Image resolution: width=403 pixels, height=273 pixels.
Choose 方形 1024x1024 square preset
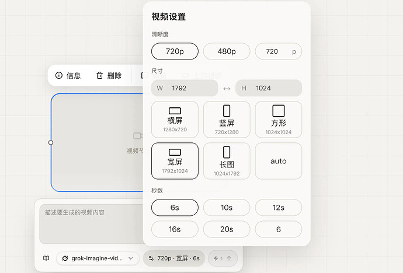click(279, 120)
